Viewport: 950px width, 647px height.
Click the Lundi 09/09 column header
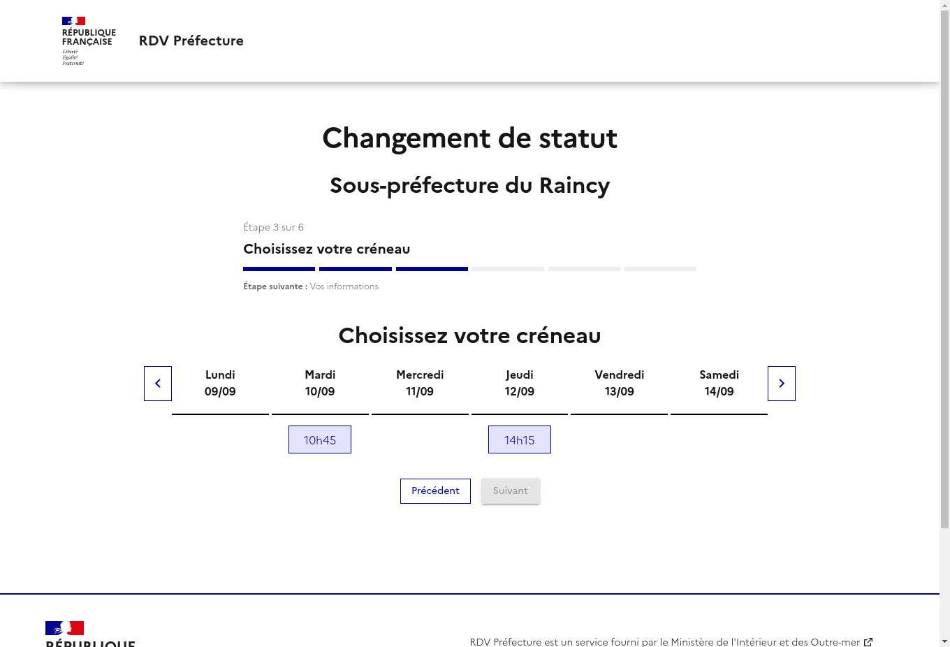point(220,384)
